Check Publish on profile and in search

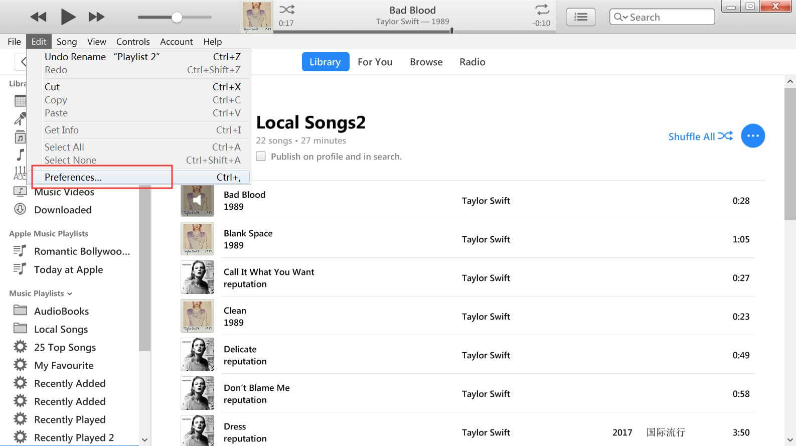[261, 156]
